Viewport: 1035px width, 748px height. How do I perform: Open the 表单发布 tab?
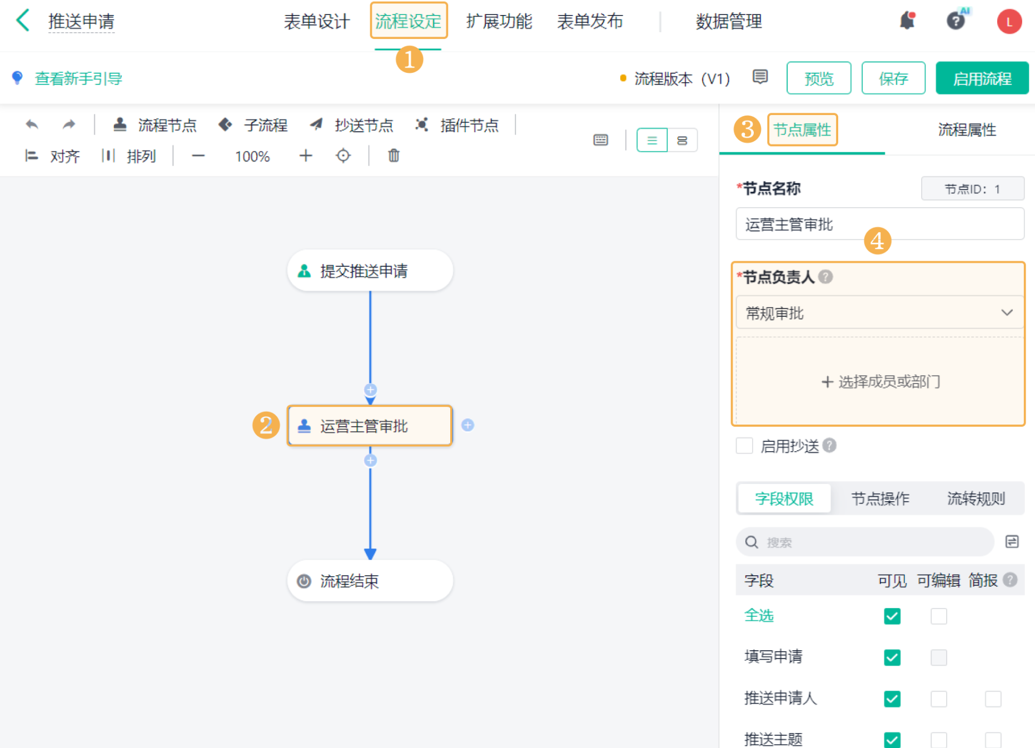(590, 22)
